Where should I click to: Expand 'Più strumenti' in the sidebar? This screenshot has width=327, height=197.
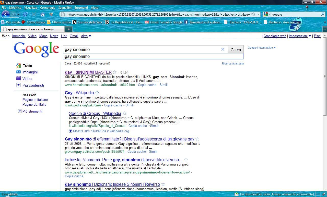[30, 111]
